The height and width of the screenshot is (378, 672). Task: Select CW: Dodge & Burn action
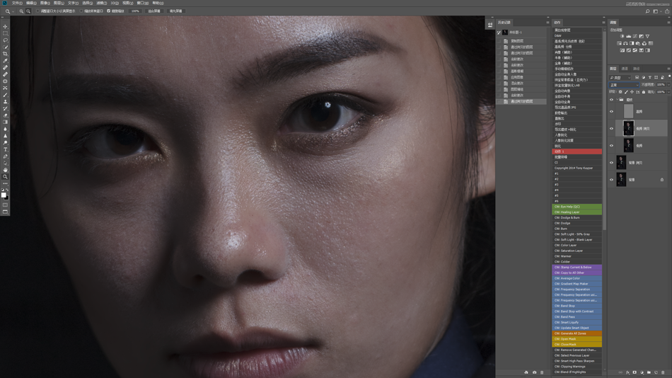[x=577, y=217]
